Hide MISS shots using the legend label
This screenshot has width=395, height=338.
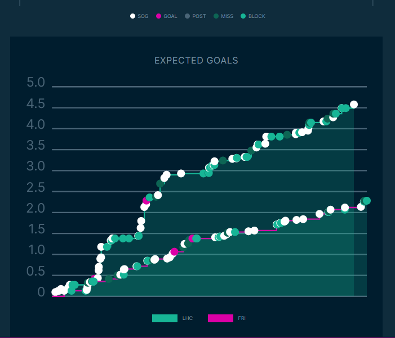[x=227, y=16]
